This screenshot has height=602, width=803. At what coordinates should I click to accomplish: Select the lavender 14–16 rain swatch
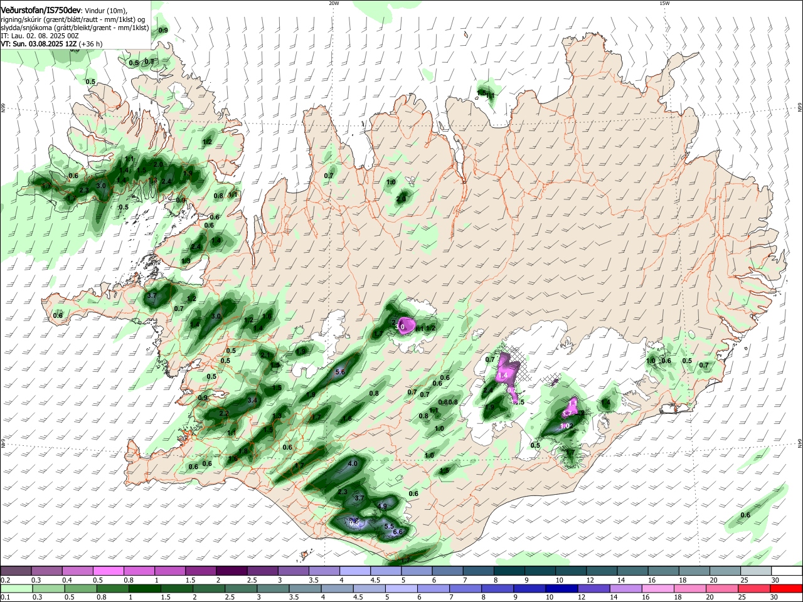[626, 588]
